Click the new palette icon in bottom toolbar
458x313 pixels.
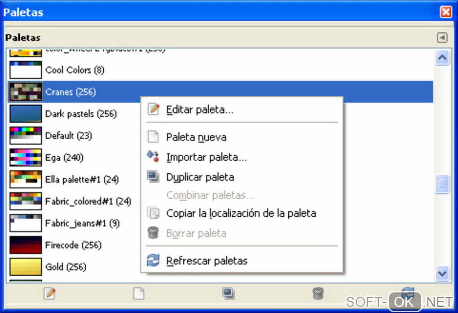point(139,294)
